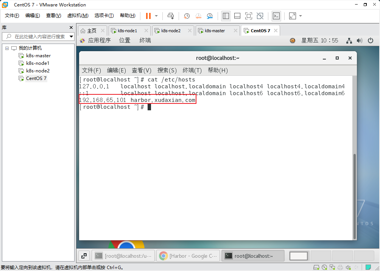Close the CentOS 7 tab
Screen dimensions: 380x271
tap(276, 31)
